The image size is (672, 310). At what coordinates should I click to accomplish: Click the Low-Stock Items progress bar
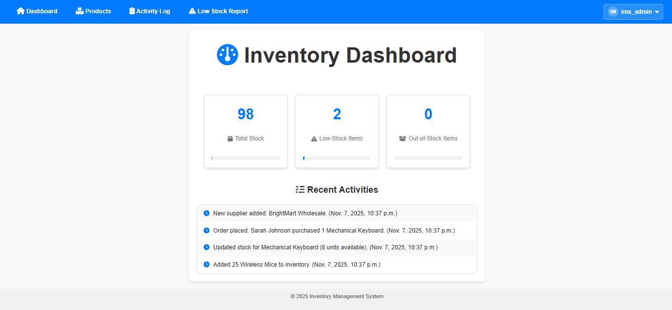click(x=337, y=158)
